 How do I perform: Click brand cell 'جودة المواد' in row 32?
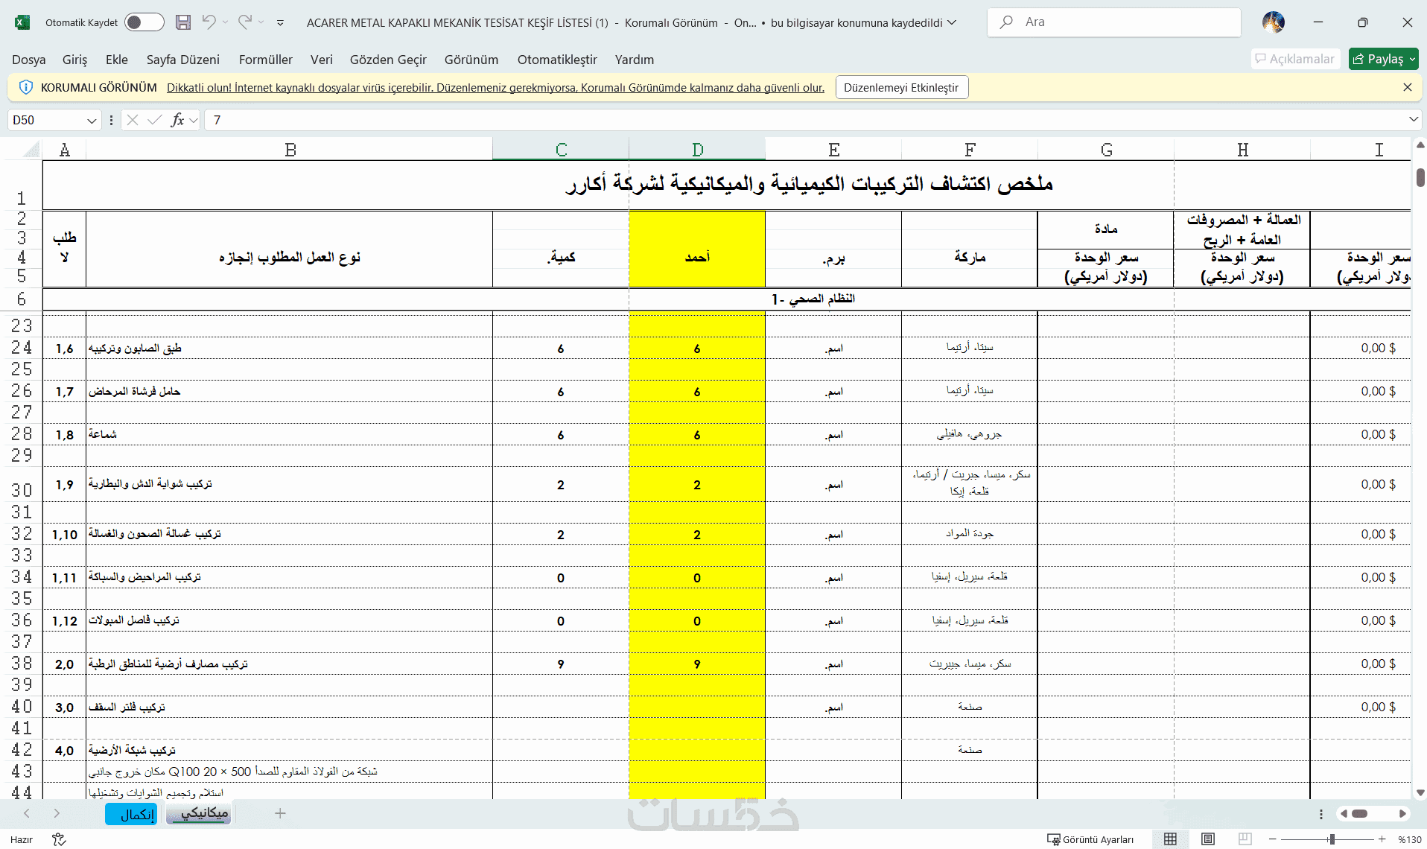pos(970,533)
